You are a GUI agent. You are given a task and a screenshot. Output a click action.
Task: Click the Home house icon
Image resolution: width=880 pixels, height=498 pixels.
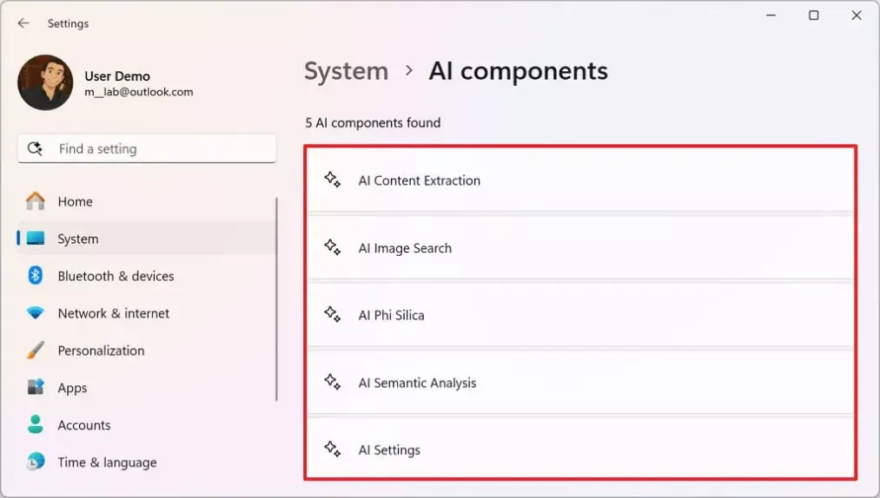click(36, 200)
